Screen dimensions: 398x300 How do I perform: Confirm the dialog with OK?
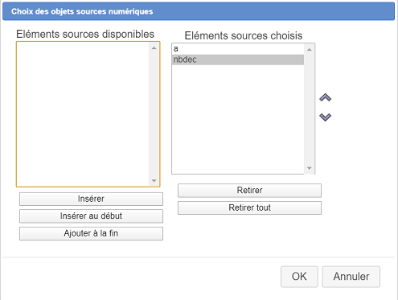click(x=299, y=277)
